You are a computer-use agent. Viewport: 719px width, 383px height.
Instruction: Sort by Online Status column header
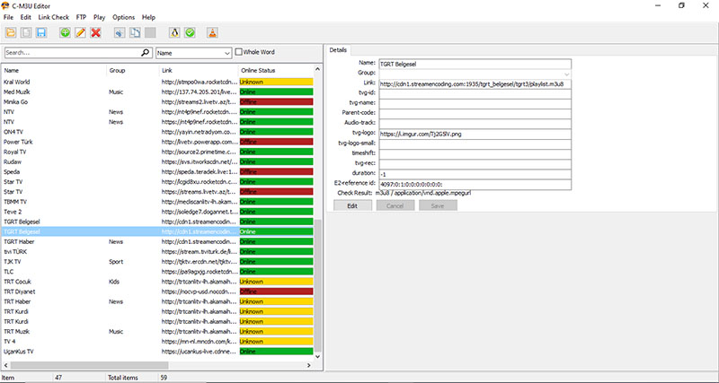pos(276,71)
